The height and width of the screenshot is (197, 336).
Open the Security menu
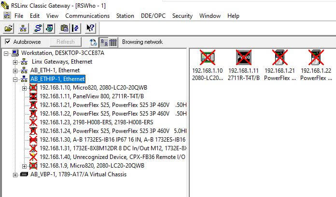coord(182,16)
